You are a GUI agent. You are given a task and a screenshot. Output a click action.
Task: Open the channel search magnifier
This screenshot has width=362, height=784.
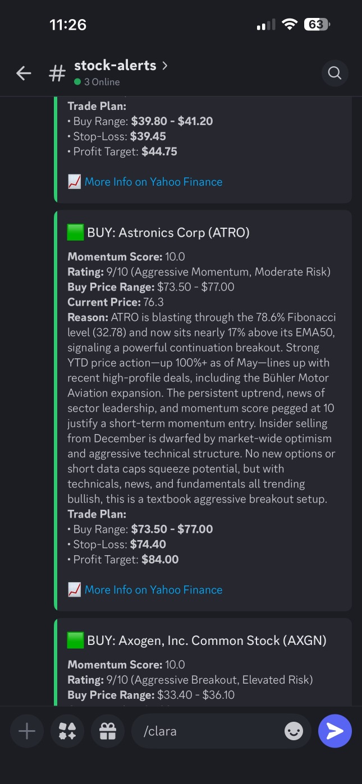coord(334,73)
